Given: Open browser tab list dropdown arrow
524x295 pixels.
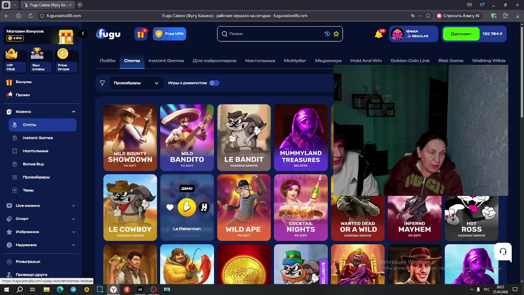Looking at the screenshot, I should tap(15, 5).
